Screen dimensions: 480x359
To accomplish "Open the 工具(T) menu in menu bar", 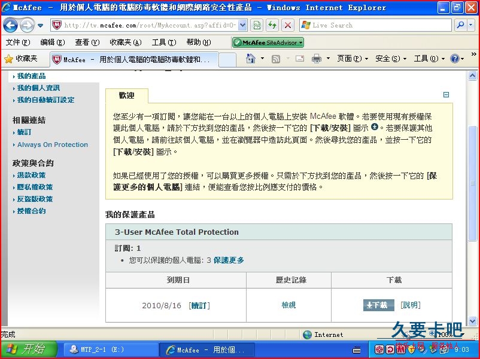I will (164, 42).
